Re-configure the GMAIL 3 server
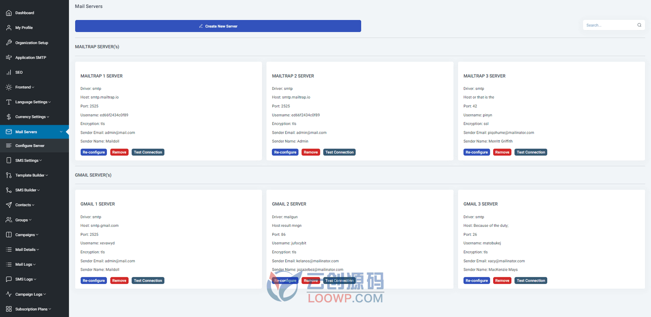Image resolution: width=651 pixels, height=317 pixels. point(476,281)
